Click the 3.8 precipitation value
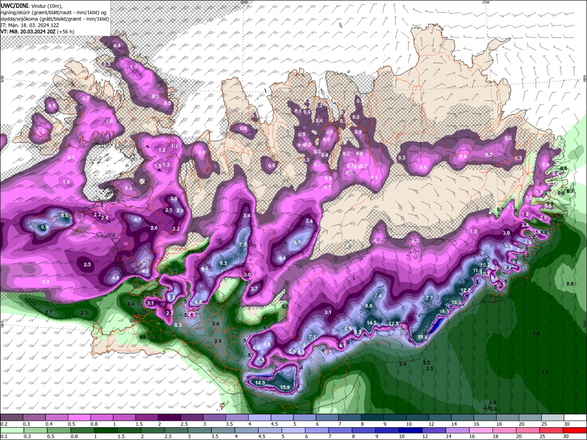This screenshot has height=440, width=587. (174, 199)
